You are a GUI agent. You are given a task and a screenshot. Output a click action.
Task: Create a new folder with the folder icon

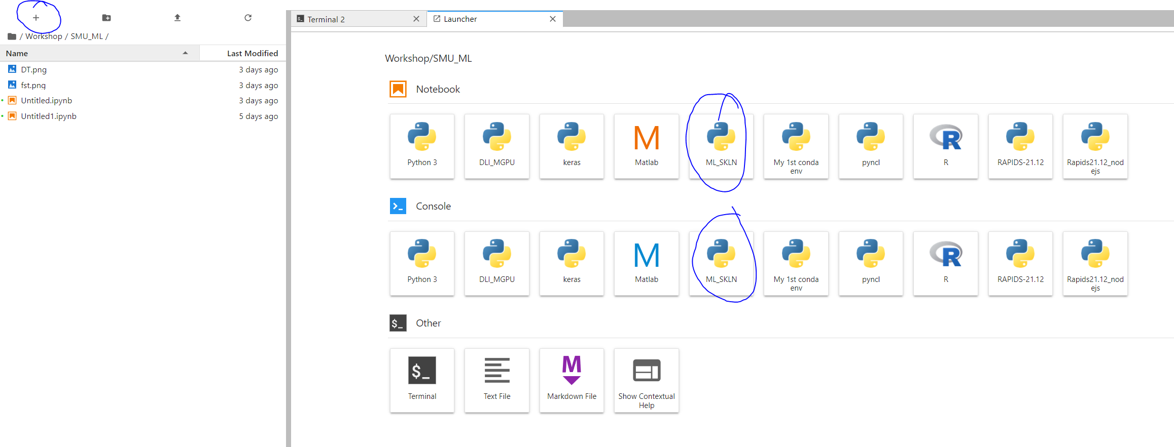pyautogui.click(x=106, y=18)
